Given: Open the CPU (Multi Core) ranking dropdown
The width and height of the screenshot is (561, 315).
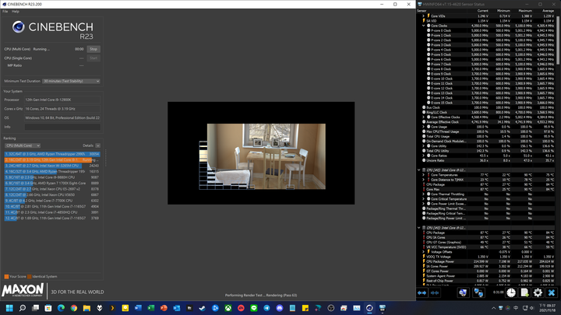Looking at the screenshot, I should pyautogui.click(x=23, y=145).
